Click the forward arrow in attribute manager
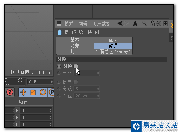The height and width of the screenshot is (132, 178). [126, 23]
